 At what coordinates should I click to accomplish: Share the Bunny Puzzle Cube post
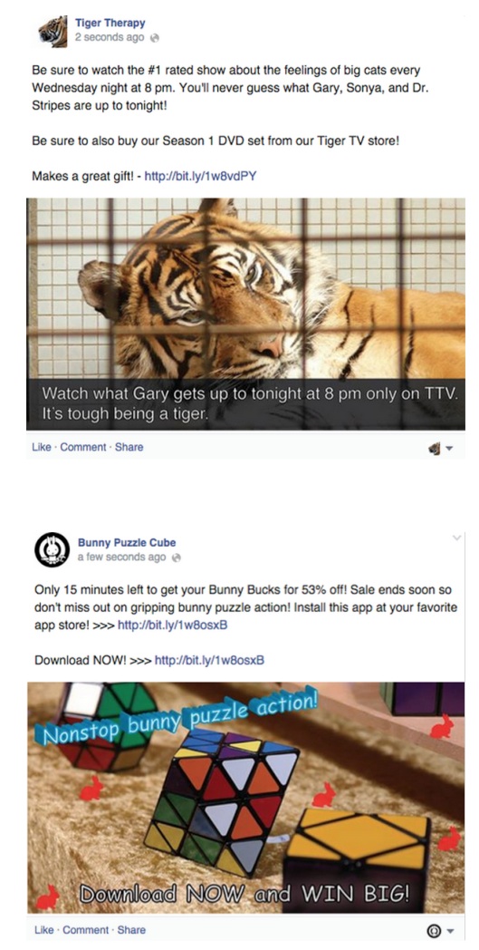131,929
